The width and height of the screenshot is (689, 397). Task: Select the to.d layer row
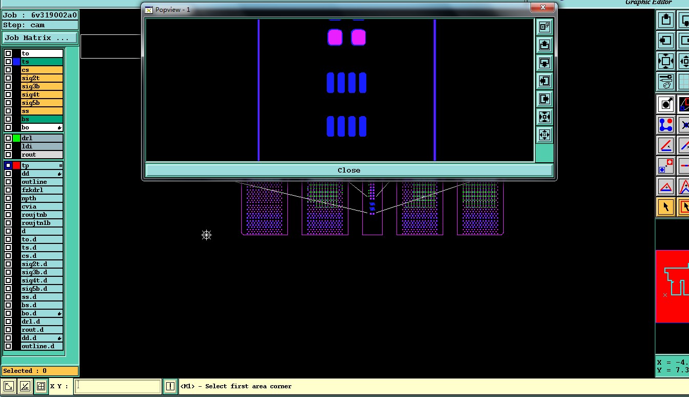[x=42, y=239]
